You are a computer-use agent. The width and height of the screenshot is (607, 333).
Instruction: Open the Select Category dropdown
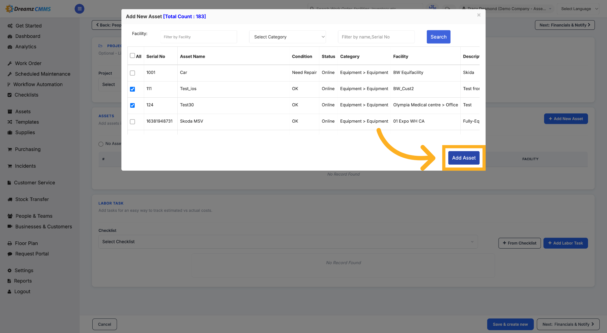click(x=287, y=37)
